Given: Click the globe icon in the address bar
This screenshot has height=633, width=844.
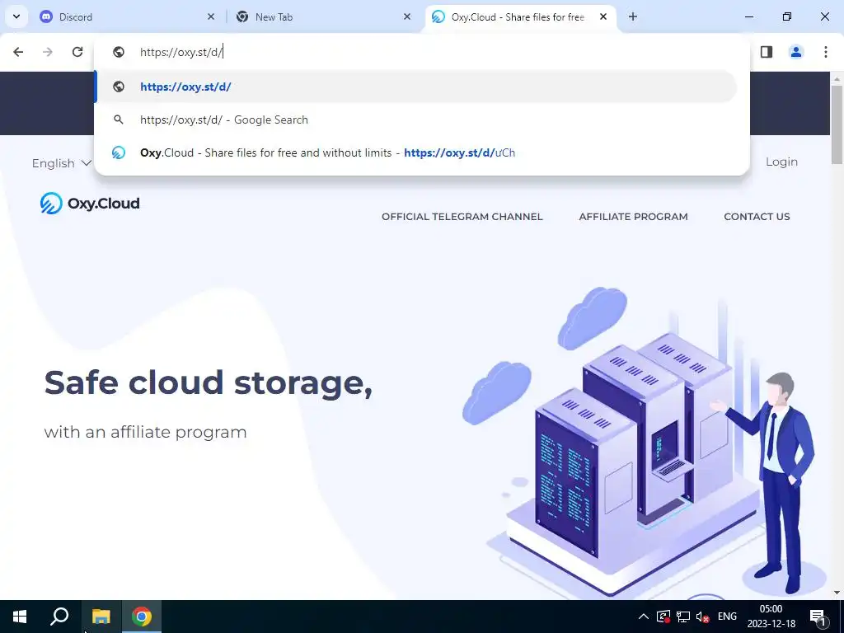Looking at the screenshot, I should 119,52.
